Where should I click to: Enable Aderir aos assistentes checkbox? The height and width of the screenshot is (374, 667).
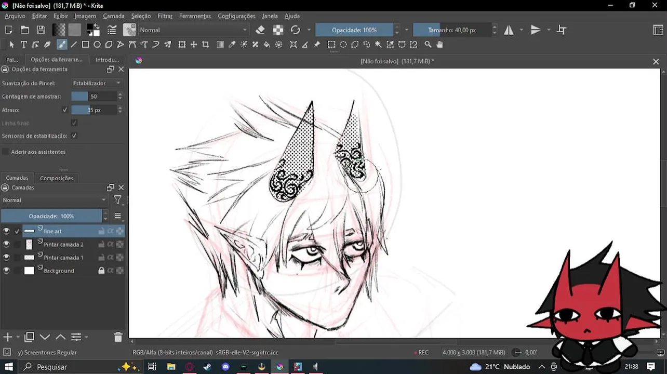[x=6, y=152]
